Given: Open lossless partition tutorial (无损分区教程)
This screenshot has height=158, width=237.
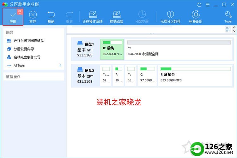Looking at the screenshot, I should click(x=170, y=17).
